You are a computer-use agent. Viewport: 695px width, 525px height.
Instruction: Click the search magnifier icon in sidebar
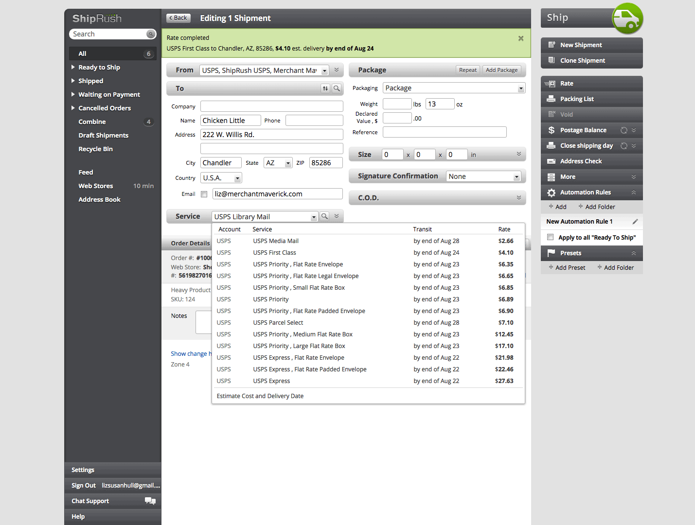pyautogui.click(x=151, y=34)
